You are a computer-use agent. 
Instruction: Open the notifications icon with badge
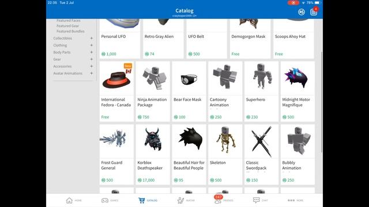pos(314,11)
